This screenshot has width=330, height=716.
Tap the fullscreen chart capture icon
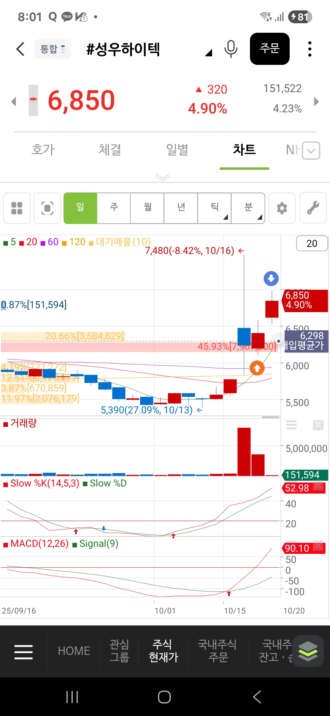47,208
